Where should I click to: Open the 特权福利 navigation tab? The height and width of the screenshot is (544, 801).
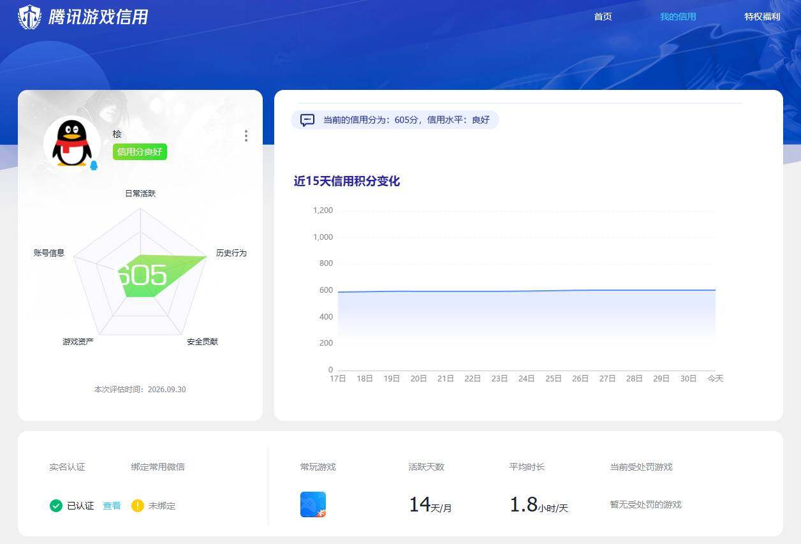pyautogui.click(x=762, y=17)
